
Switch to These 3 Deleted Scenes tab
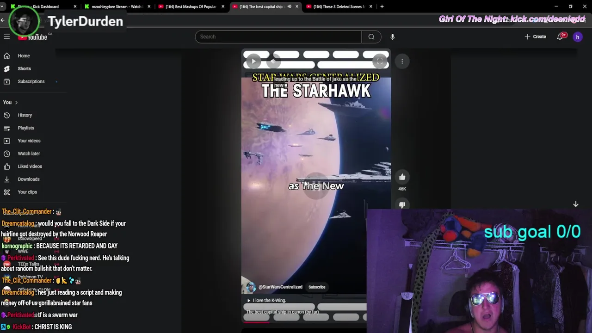click(339, 6)
